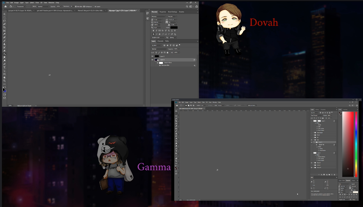
Task: Select the Crop tool in top Photoshop window
Action: coord(4,27)
